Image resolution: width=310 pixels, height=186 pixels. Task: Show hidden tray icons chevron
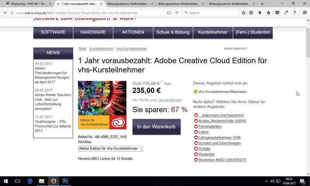267,181
